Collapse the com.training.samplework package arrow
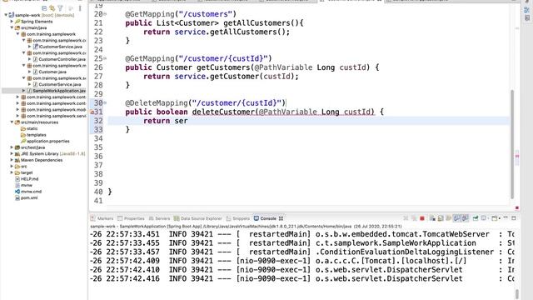The image size is (533, 300). click(18, 34)
